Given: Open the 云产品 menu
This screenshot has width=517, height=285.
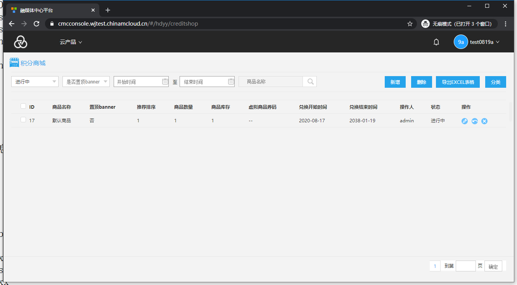Looking at the screenshot, I should coord(71,42).
